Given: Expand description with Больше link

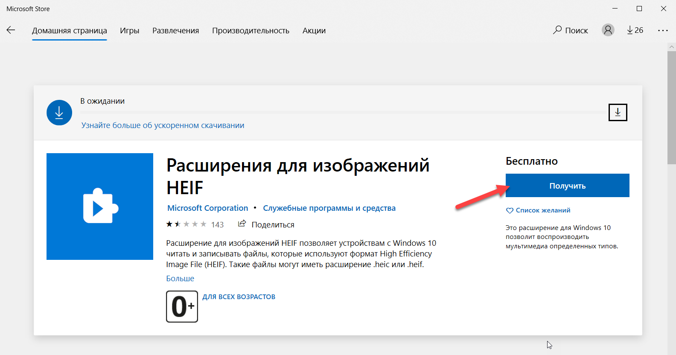Looking at the screenshot, I should pyautogui.click(x=180, y=279).
